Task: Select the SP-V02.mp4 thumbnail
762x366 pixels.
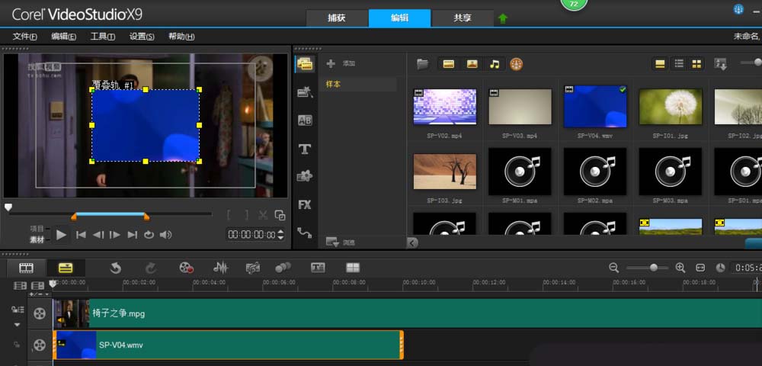Action: pyautogui.click(x=445, y=107)
